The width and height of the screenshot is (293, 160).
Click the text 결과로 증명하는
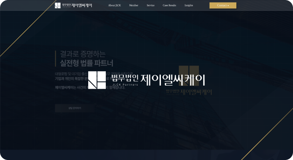[83, 54]
